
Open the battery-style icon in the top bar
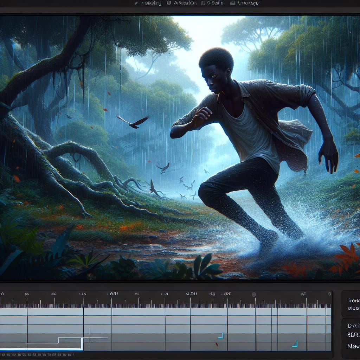pos(204,3)
